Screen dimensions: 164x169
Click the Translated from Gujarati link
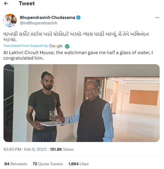click(x=26, y=46)
